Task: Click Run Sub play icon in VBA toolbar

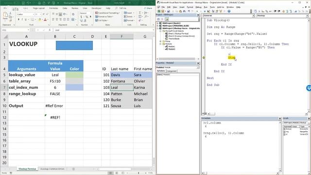Action: coord(197,11)
